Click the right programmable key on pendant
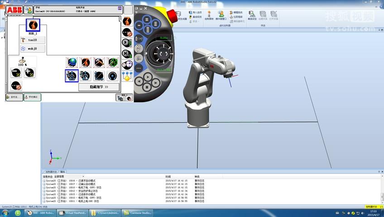The image size is (384, 217). [155, 24]
